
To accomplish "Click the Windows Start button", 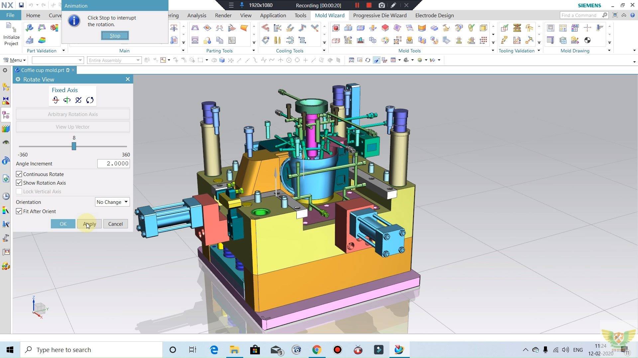I will point(10,350).
